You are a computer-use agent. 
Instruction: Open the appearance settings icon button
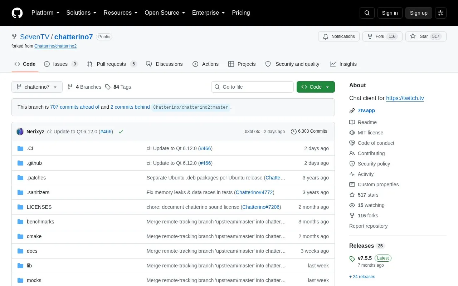coord(441,13)
